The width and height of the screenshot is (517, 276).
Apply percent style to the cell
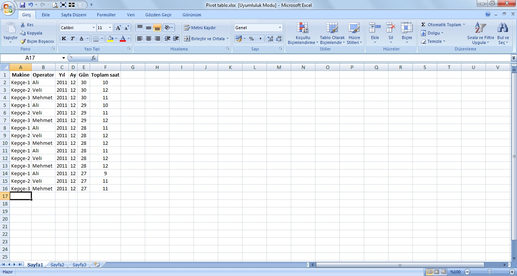coord(251,38)
